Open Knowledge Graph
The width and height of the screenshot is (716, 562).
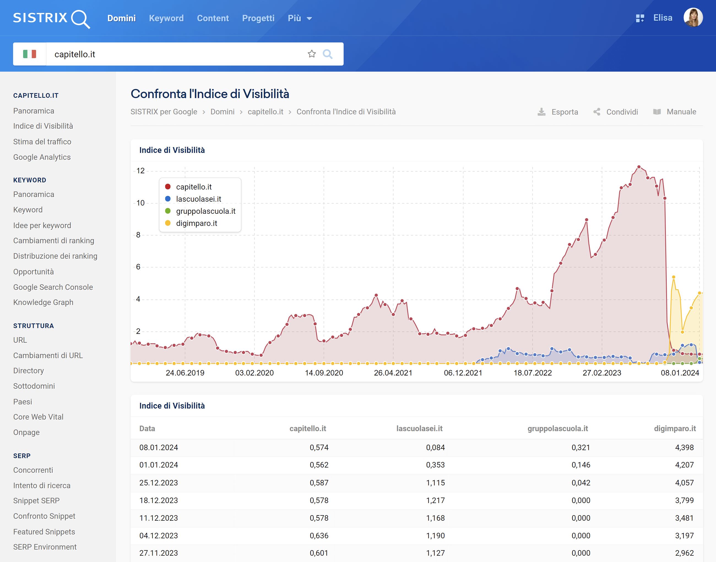pos(43,302)
